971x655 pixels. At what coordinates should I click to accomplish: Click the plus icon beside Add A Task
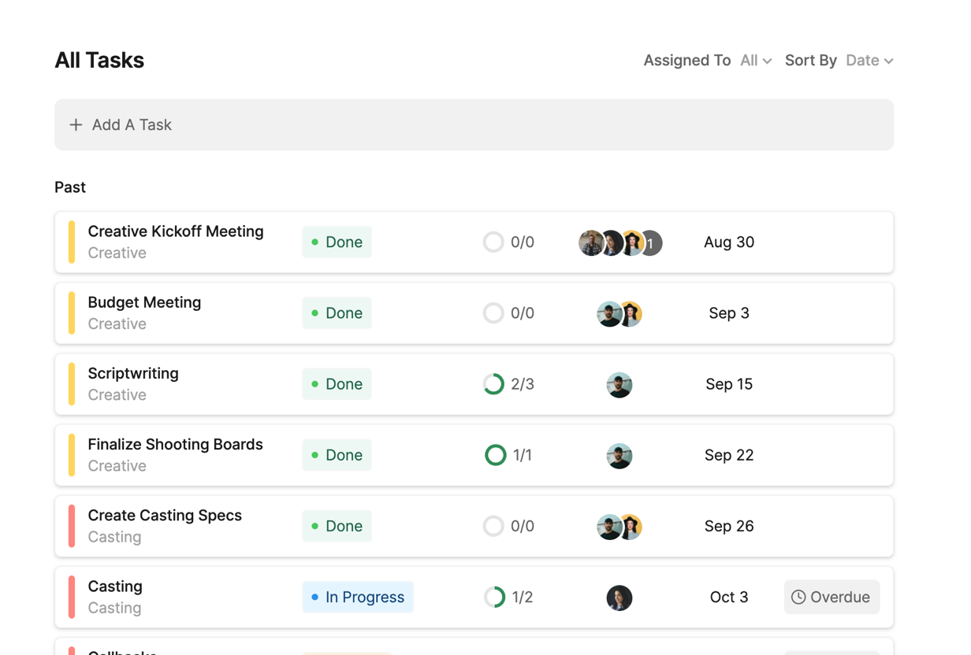76,125
